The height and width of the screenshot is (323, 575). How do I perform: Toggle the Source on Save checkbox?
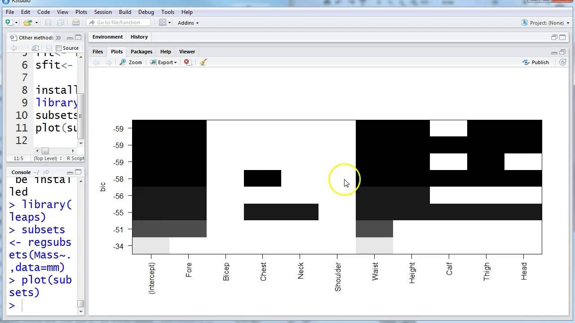click(58, 48)
